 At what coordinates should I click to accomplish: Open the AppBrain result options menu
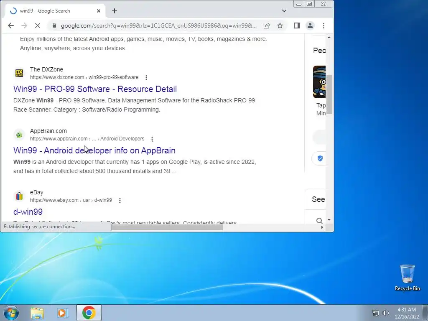point(152,139)
